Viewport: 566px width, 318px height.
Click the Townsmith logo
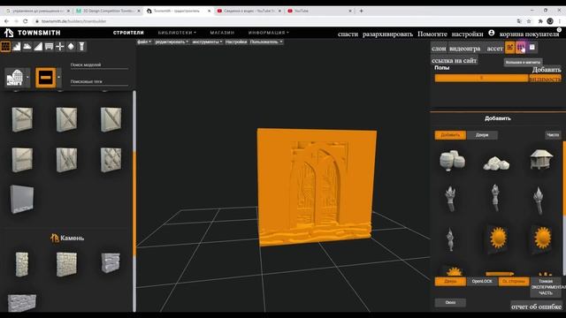tap(33, 33)
